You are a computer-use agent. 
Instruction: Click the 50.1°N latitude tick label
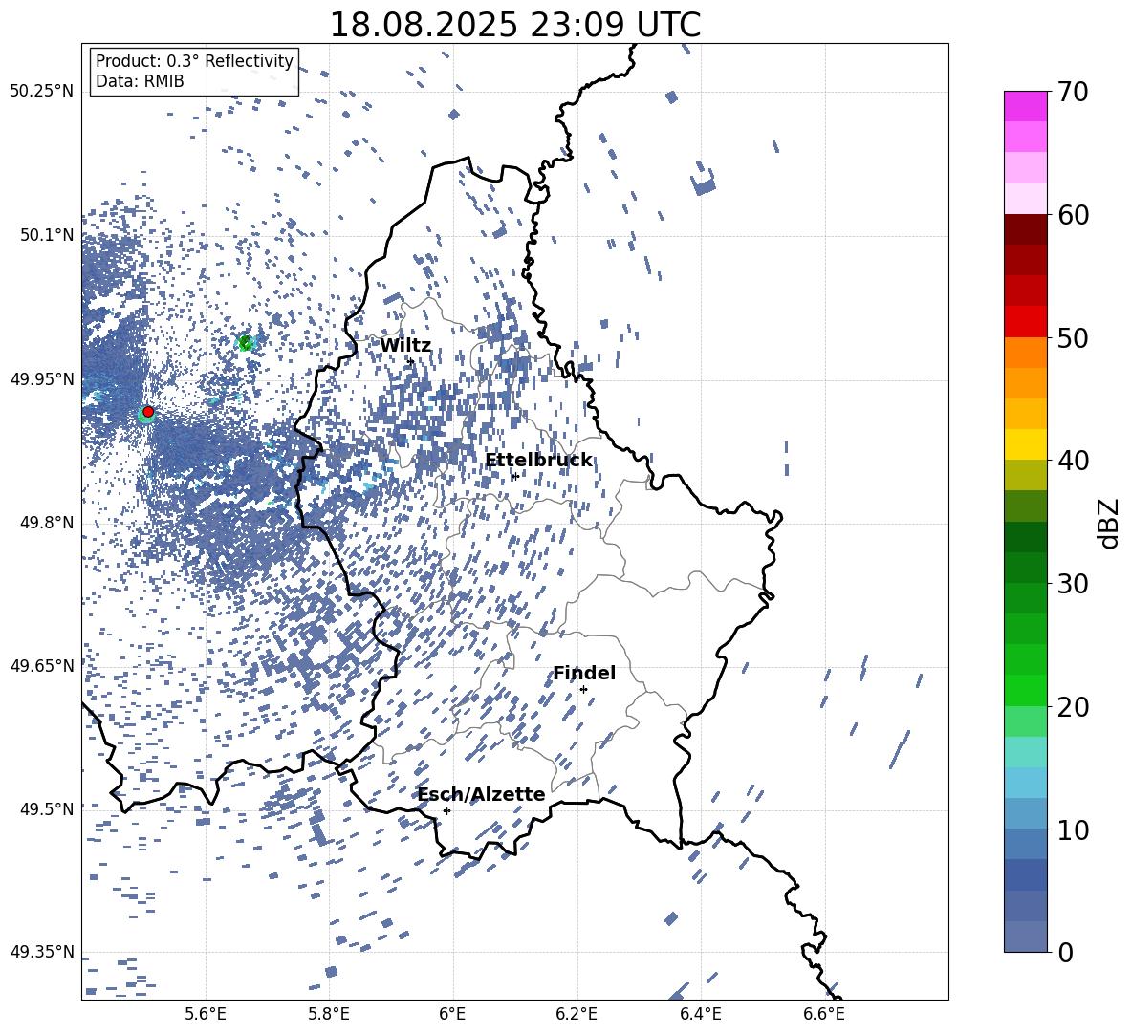46,235
